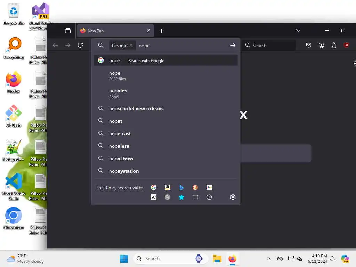The image size is (356, 267).
Task: Click the forward navigation arrow
Action: pos(68,45)
